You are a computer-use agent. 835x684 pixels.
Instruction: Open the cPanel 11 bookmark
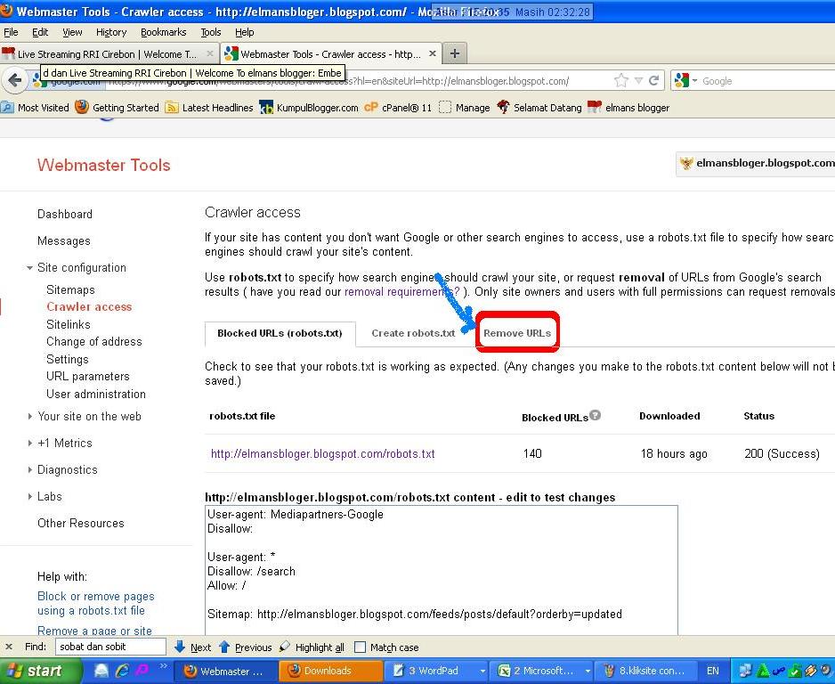398,108
